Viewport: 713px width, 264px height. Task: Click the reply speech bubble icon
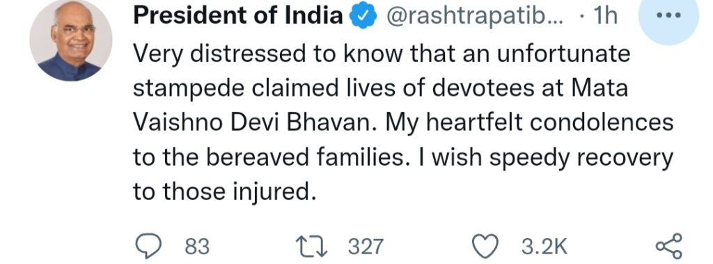coord(149,247)
